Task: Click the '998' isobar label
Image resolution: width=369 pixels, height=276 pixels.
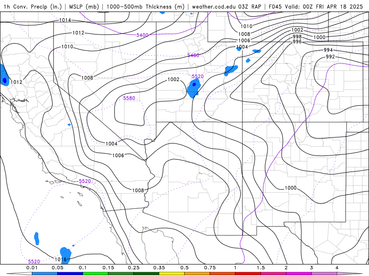Action: point(297,37)
